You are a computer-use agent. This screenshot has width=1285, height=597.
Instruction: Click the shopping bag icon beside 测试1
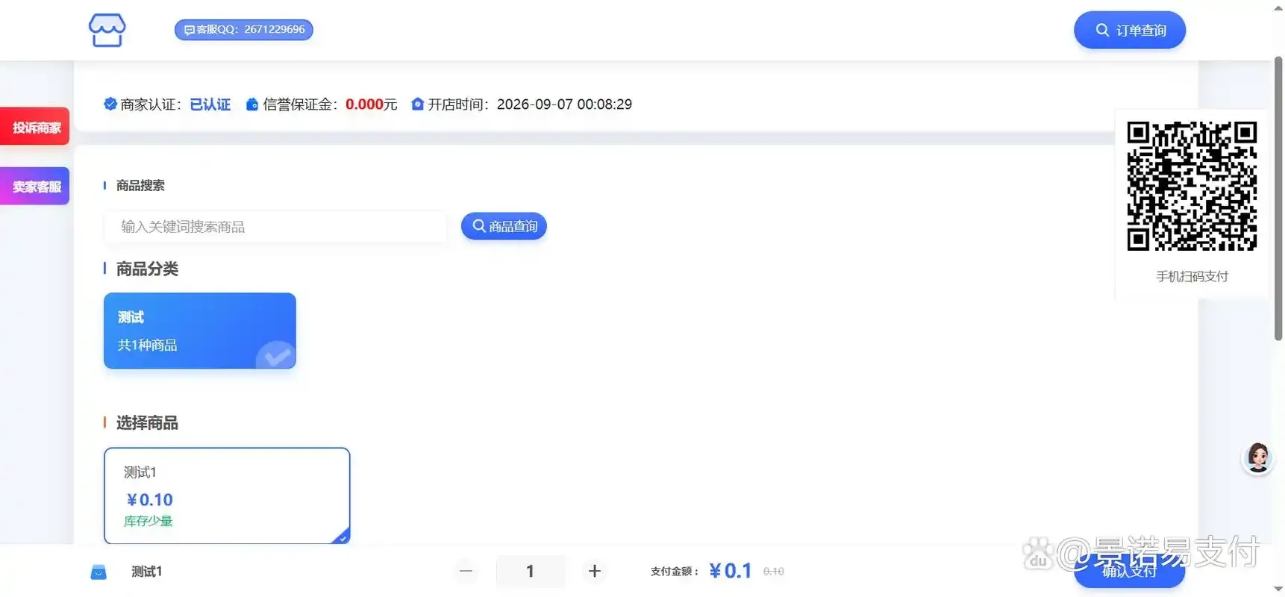pyautogui.click(x=99, y=572)
